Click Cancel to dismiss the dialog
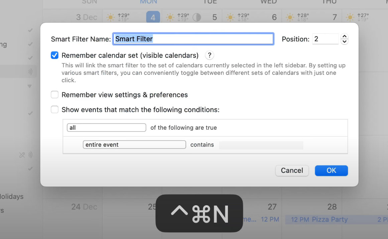This screenshot has width=388, height=239. pyautogui.click(x=292, y=170)
